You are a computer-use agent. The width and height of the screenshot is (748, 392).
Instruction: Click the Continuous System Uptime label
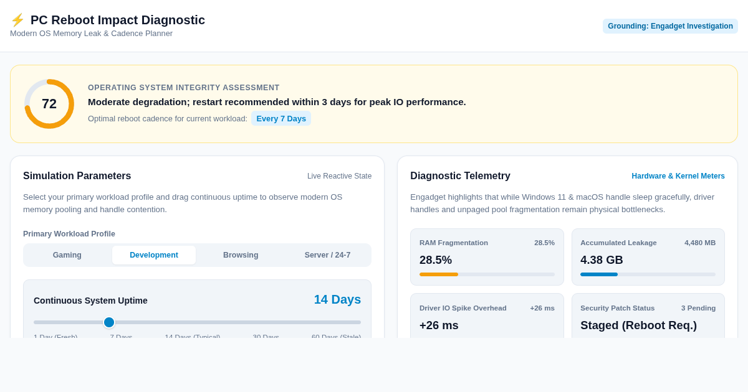point(90,301)
